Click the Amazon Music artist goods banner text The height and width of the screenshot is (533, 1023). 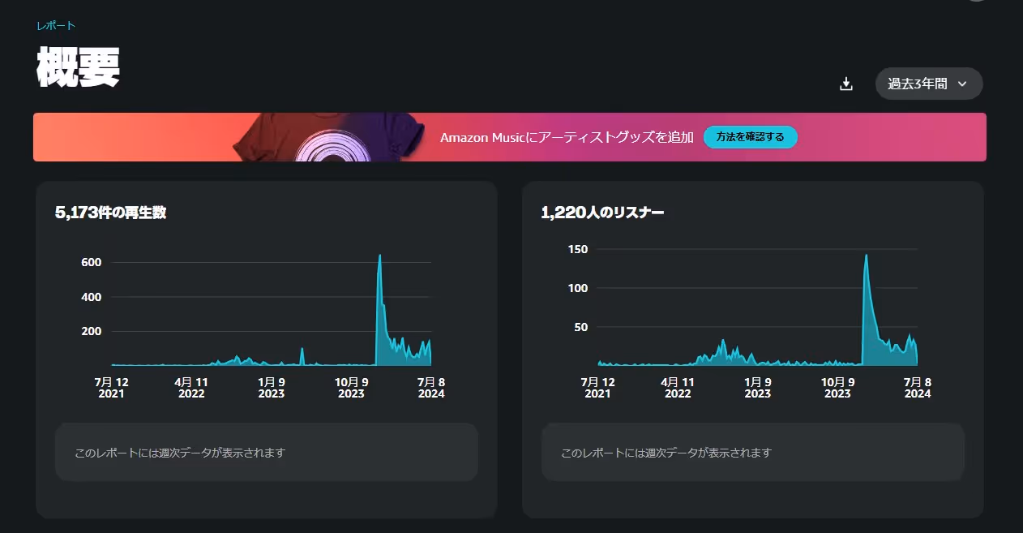567,137
